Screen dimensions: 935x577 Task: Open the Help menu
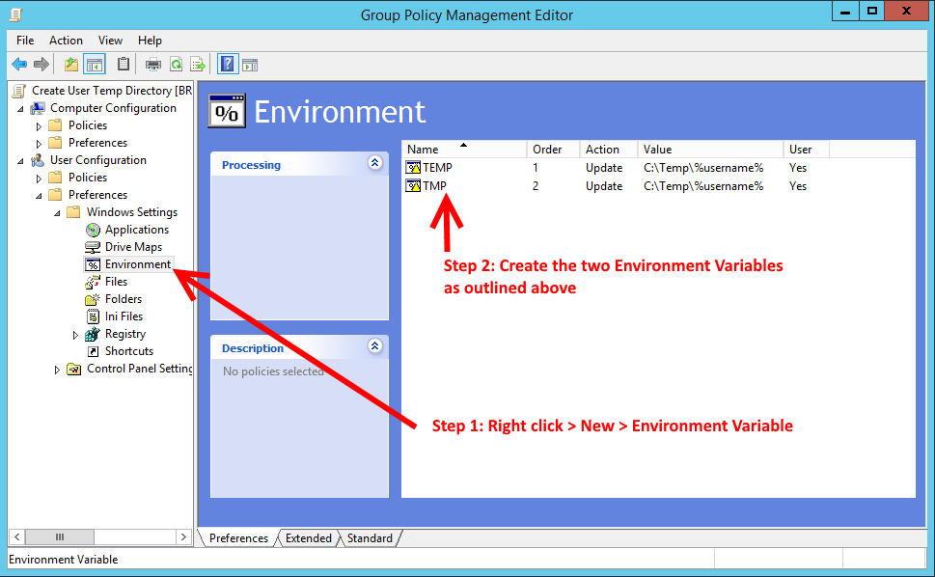[x=150, y=40]
